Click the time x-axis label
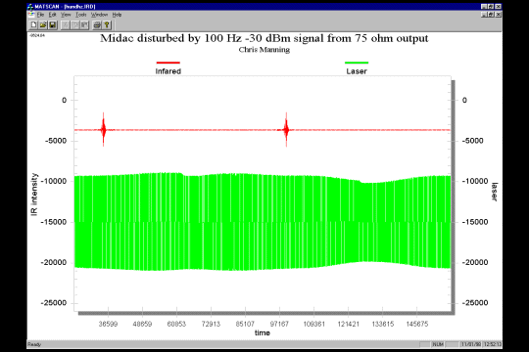The image size is (529, 352). [263, 332]
